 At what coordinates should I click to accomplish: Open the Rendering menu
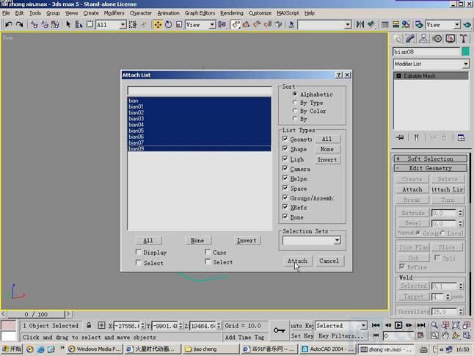point(232,13)
